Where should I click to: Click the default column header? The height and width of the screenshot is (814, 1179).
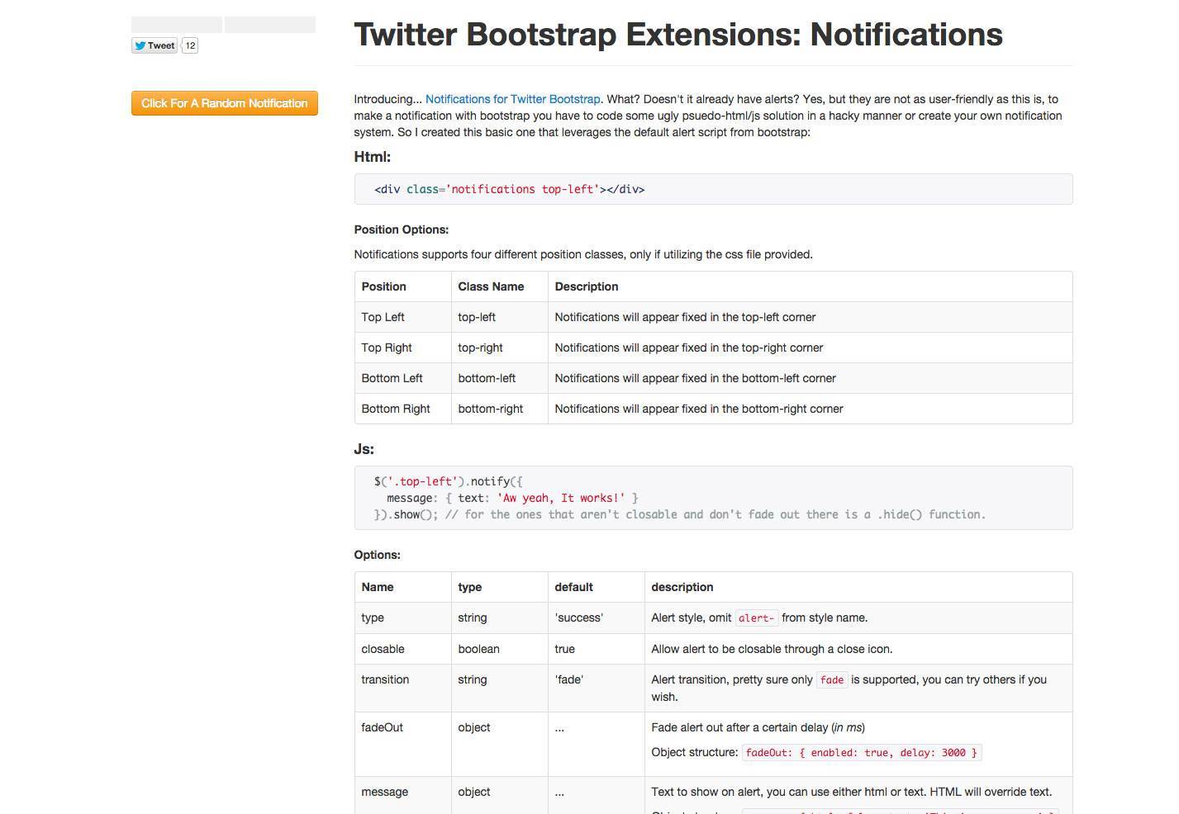[597, 587]
